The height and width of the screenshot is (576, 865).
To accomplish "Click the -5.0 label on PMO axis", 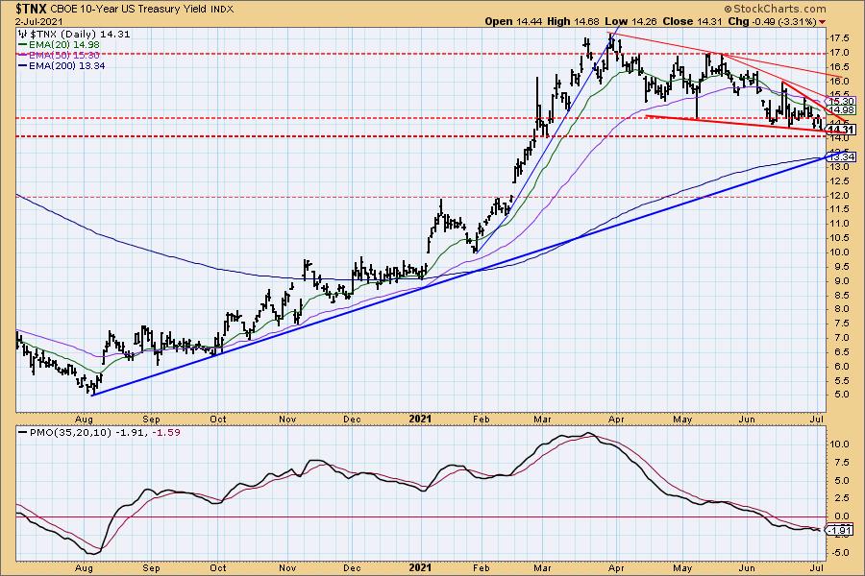I will click(x=840, y=553).
